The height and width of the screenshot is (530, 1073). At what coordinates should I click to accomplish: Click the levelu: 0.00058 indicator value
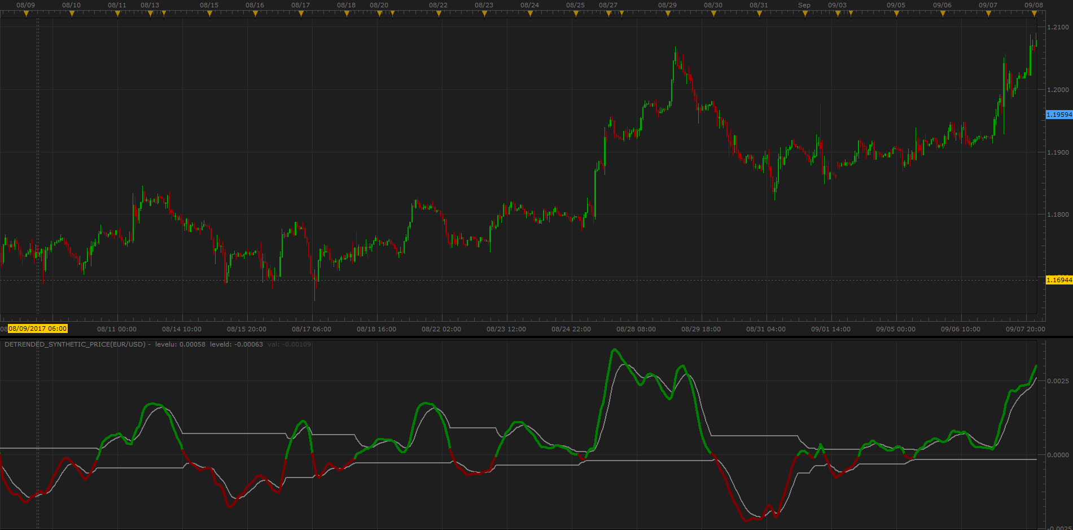click(180, 344)
